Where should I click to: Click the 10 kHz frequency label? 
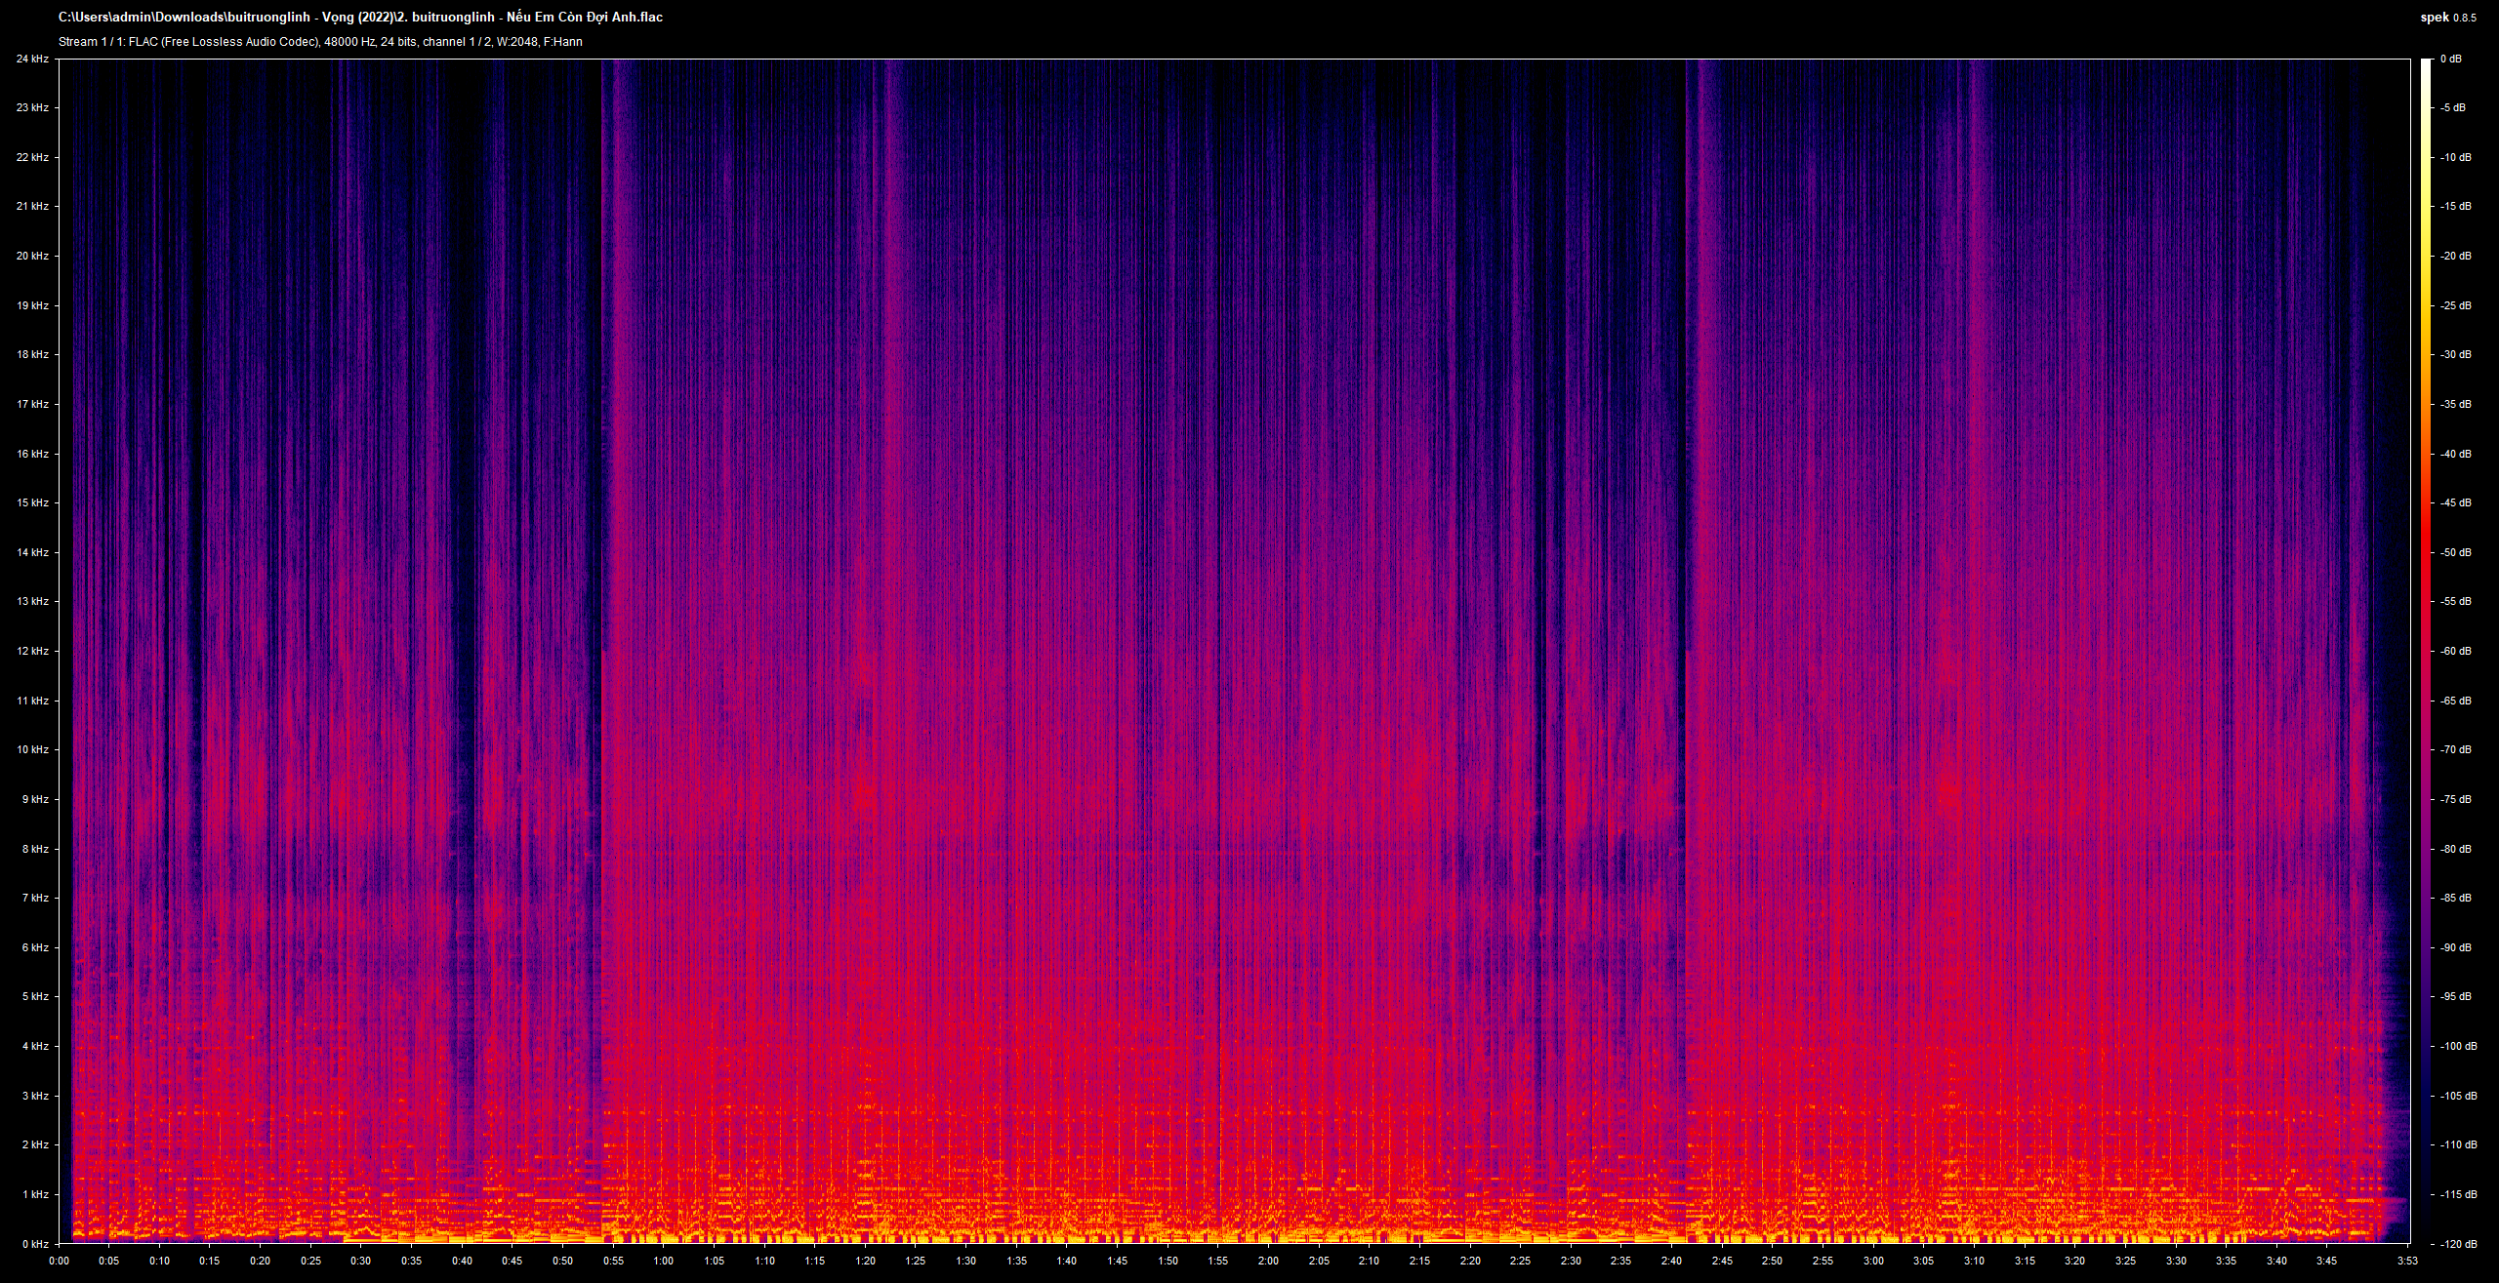coord(32,749)
